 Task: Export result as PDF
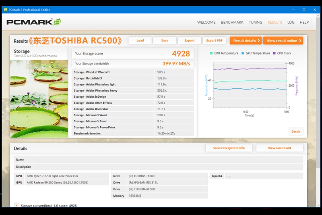[214, 40]
